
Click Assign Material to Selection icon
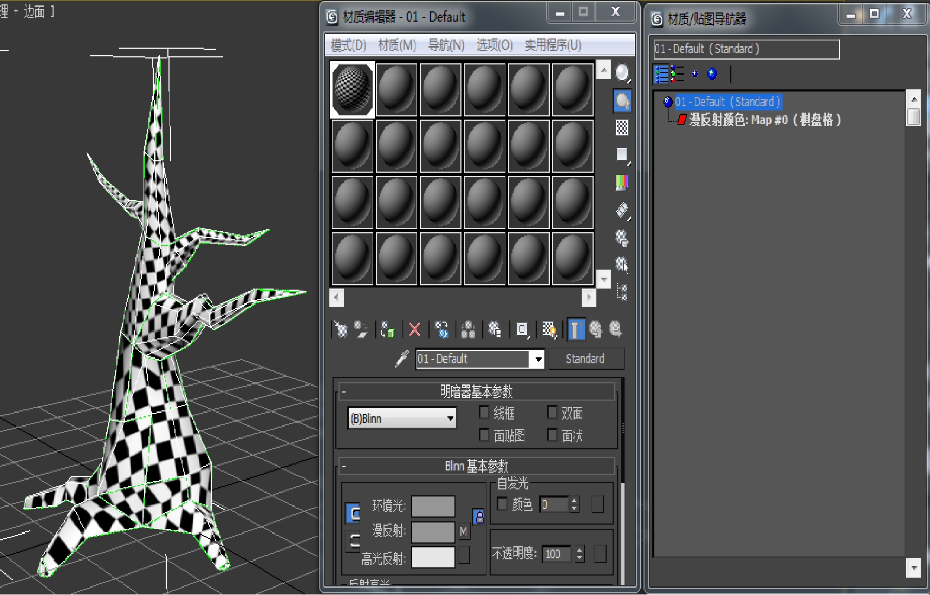tap(387, 330)
